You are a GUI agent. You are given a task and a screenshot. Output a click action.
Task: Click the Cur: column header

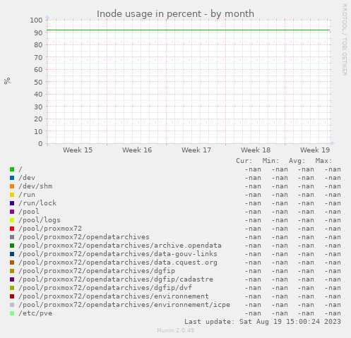(244, 161)
